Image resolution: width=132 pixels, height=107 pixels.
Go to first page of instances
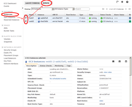(x=103, y=9)
